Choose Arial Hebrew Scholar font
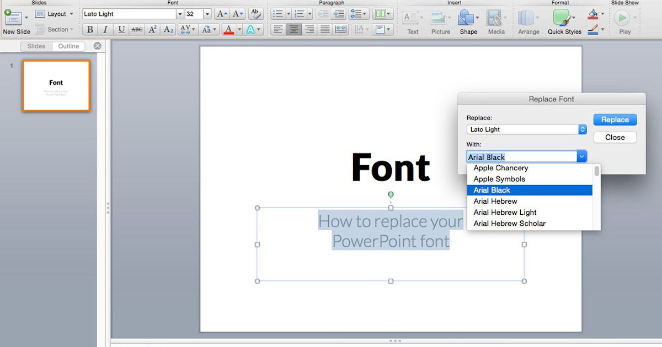 click(530, 224)
